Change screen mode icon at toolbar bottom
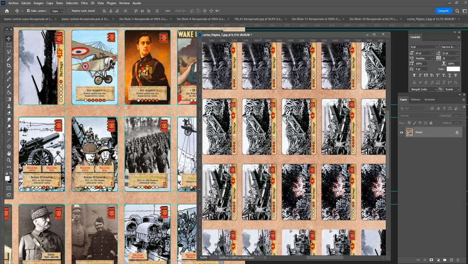 [9, 195]
